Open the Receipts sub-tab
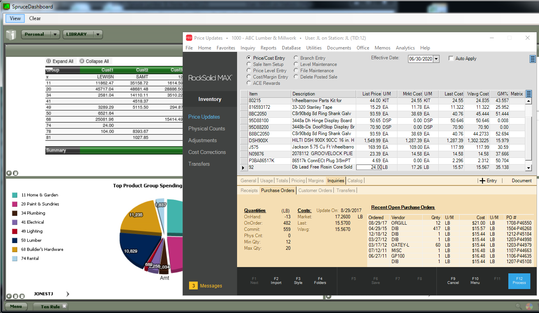This screenshot has width=539, height=313. [249, 190]
